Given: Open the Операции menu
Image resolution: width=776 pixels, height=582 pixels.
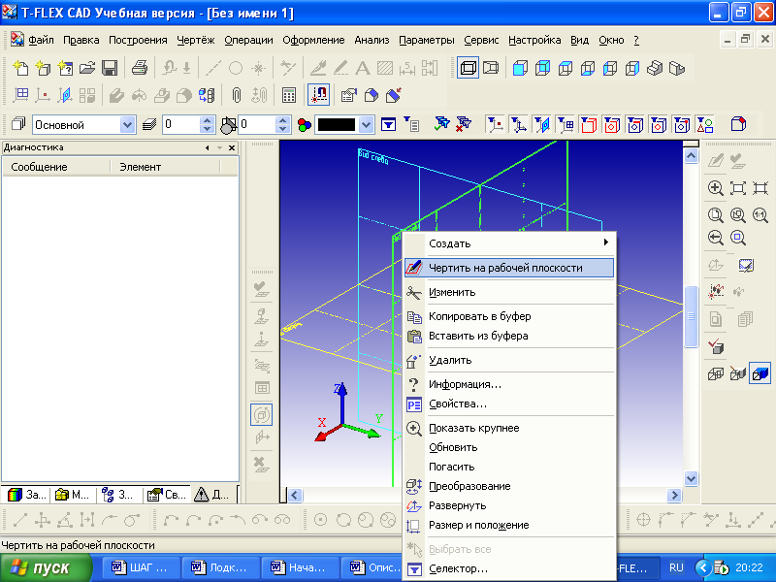Looking at the screenshot, I should pyautogui.click(x=248, y=40).
